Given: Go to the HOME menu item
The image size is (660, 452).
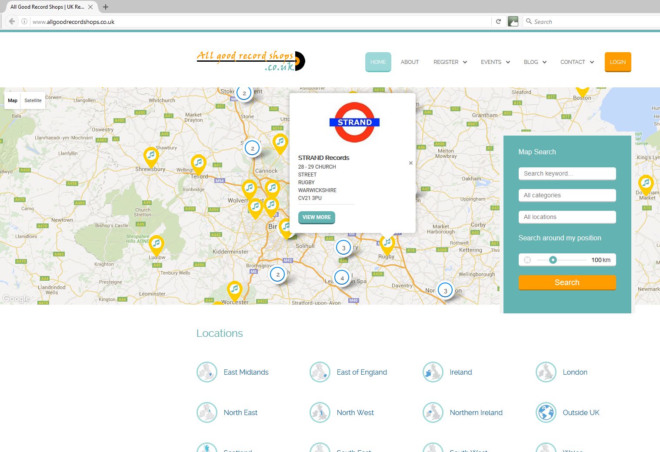Looking at the screenshot, I should [x=378, y=62].
